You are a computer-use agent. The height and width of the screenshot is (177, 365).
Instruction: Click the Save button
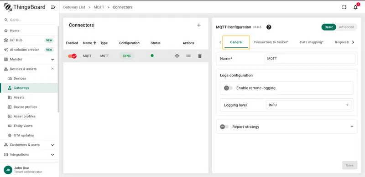point(349,165)
